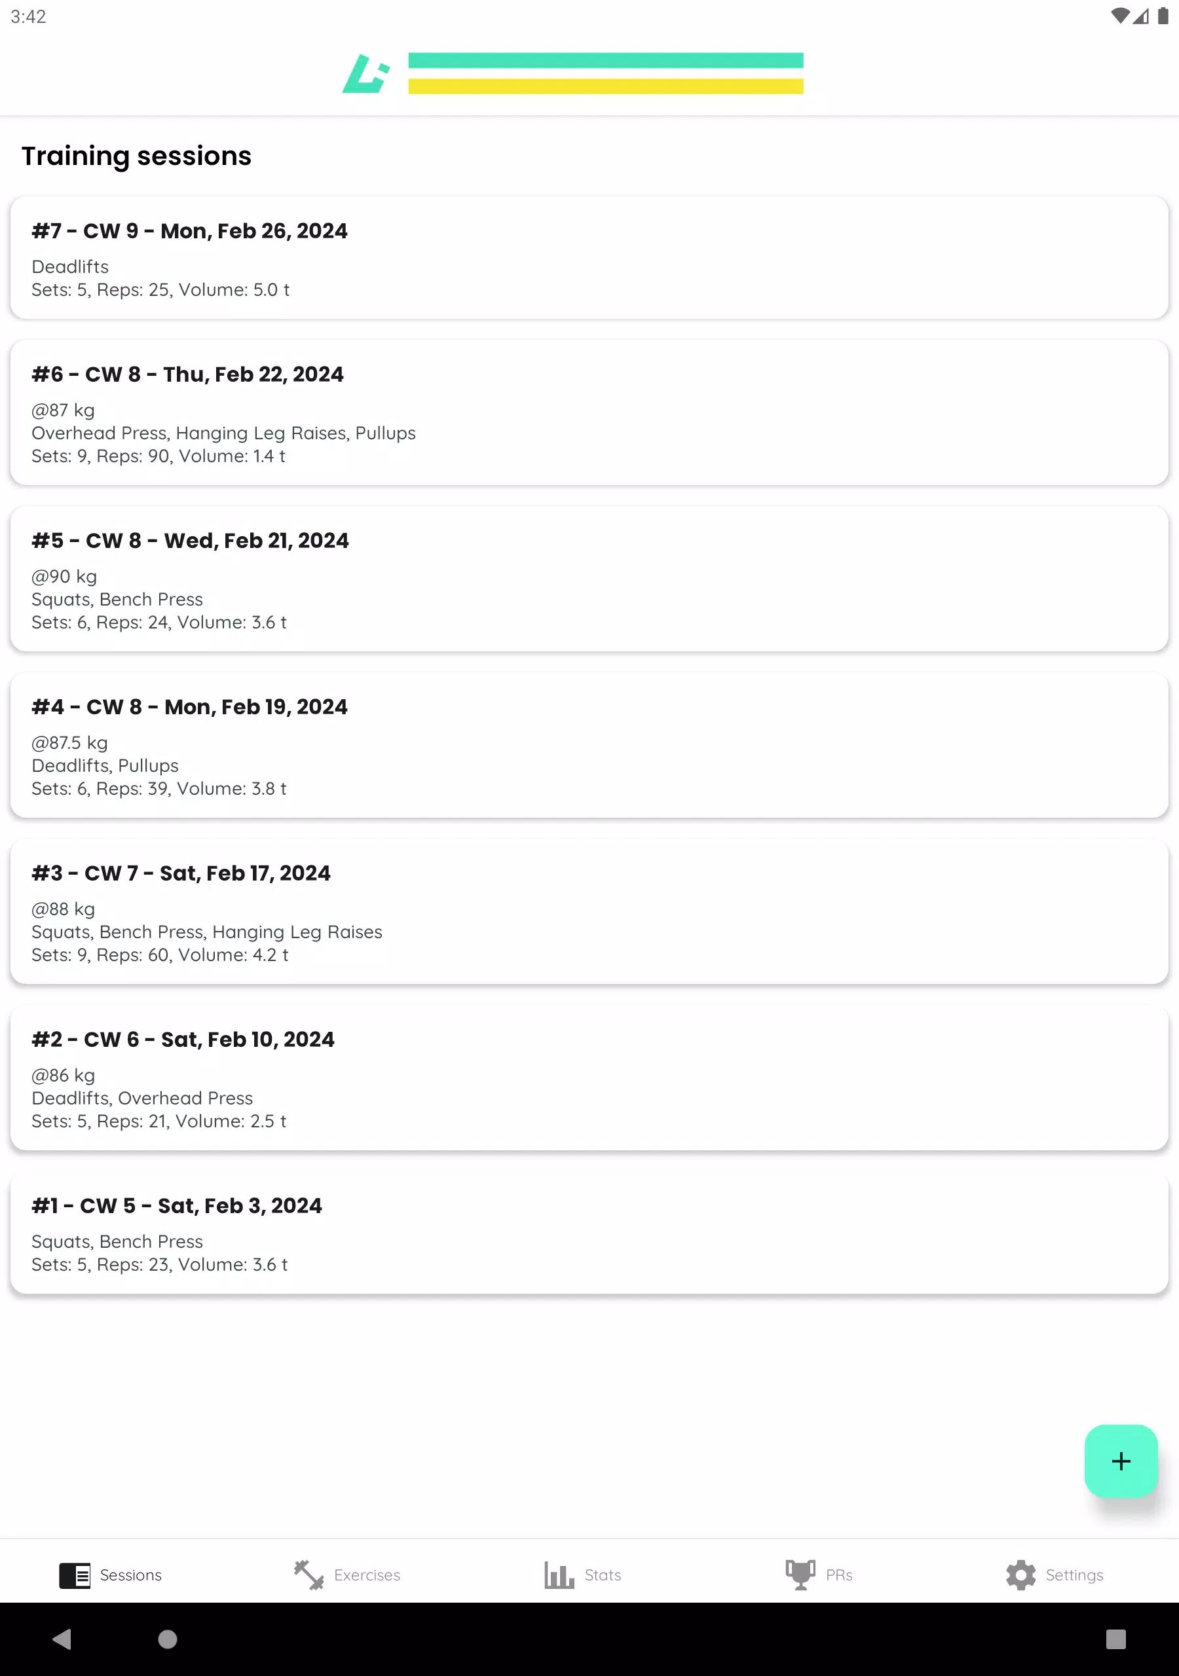Open the PRs trophy icon
This screenshot has height=1676, width=1179.
click(x=800, y=1575)
